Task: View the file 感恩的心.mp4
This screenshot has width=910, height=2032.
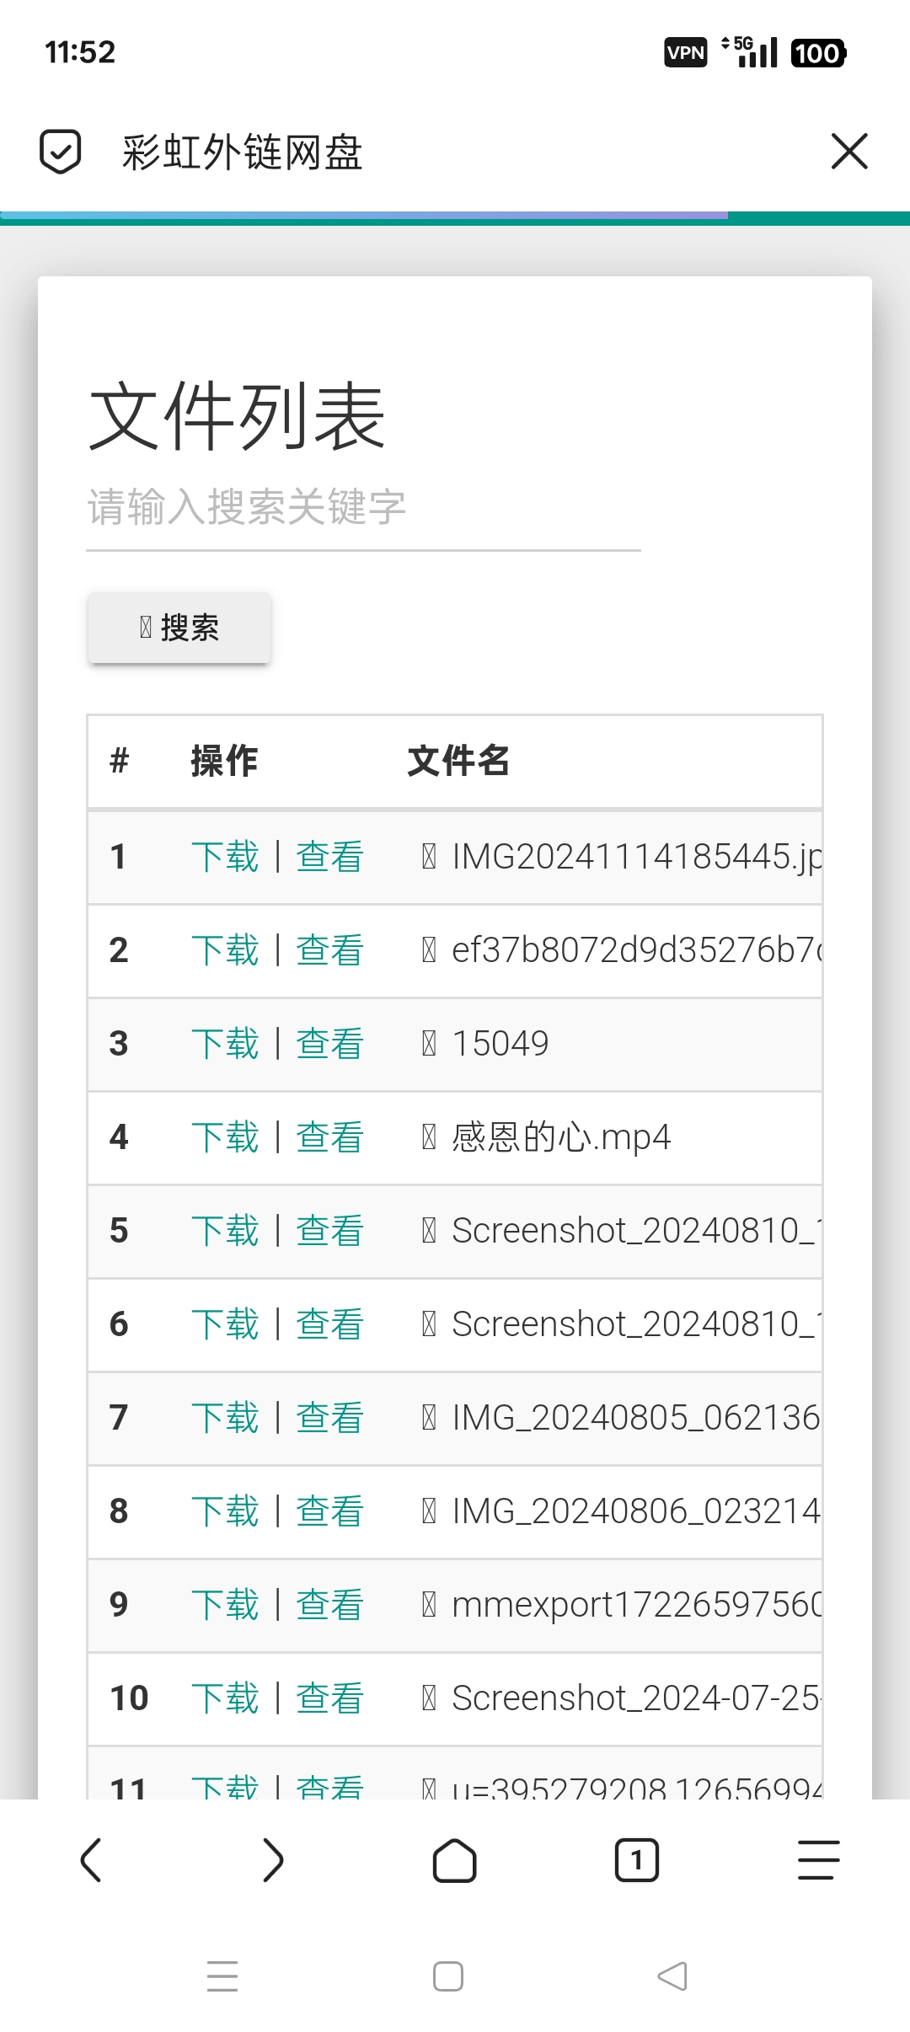Action: (329, 1137)
